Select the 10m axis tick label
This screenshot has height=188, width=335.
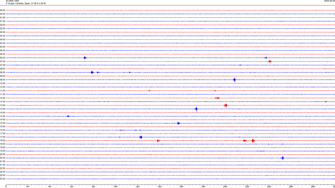click(x=116, y=187)
